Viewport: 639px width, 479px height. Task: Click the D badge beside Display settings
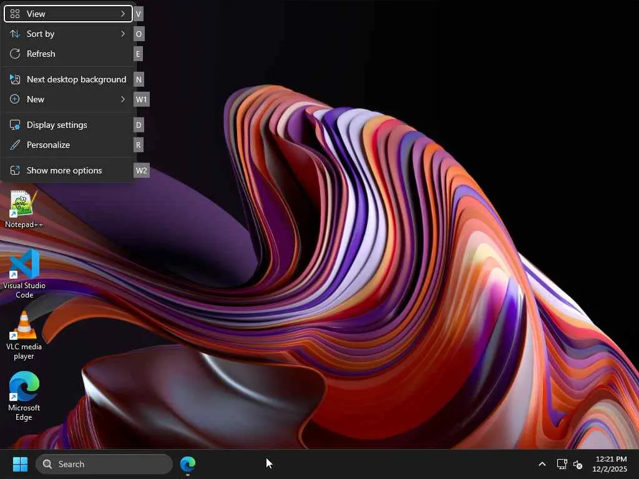(x=139, y=125)
